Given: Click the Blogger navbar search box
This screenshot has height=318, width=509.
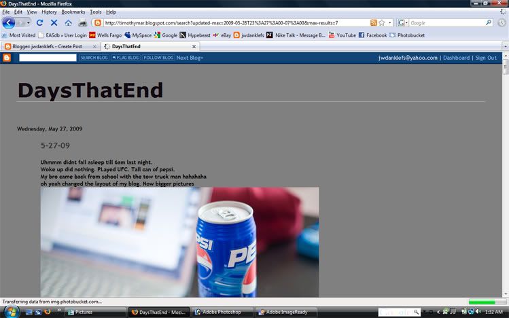Looking at the screenshot, I should (48, 58).
